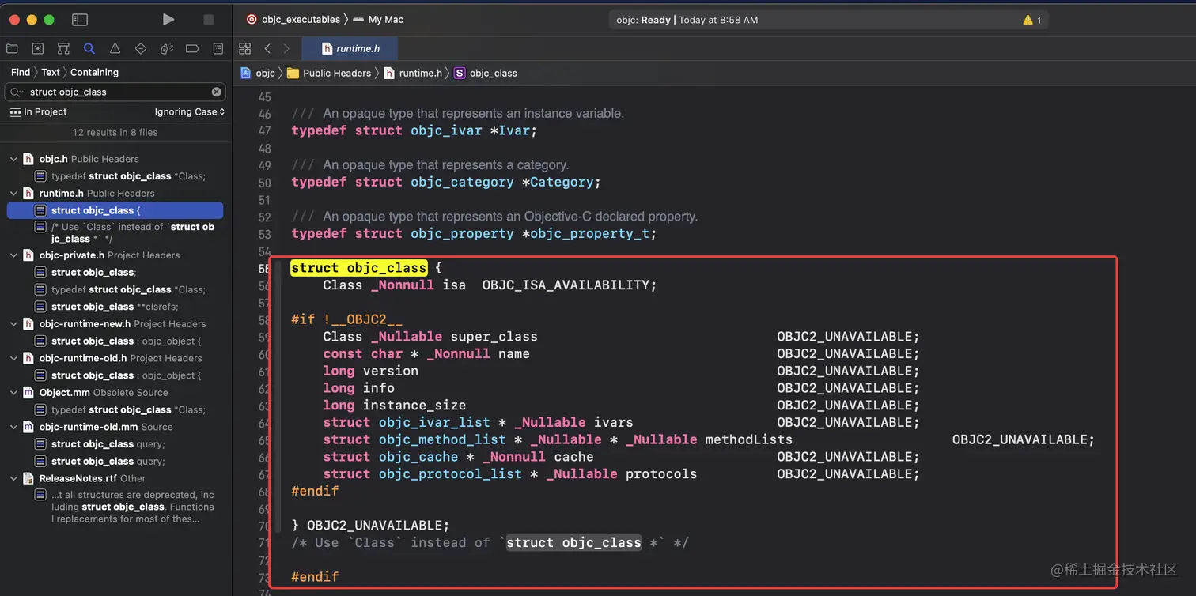Select result 'struct objc_class **clsrefs;'
The width and height of the screenshot is (1196, 596).
click(x=115, y=307)
